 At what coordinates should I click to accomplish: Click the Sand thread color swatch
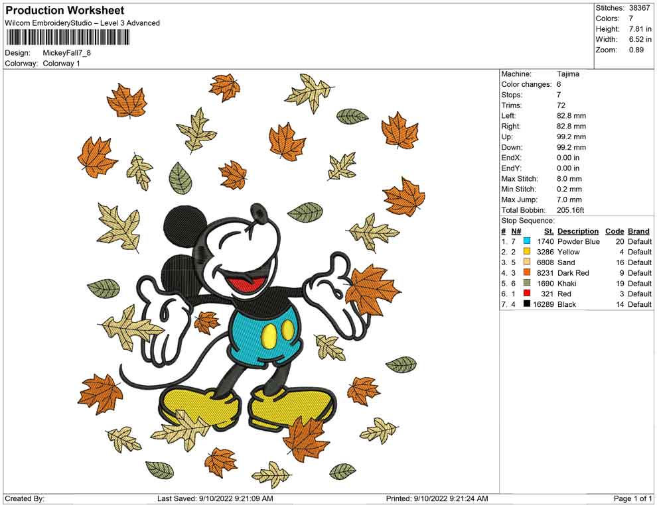[527, 262]
